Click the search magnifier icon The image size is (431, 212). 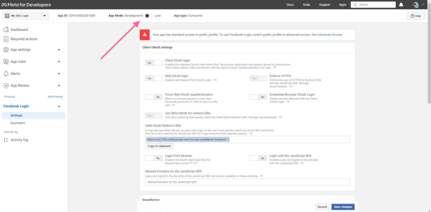click(355, 5)
